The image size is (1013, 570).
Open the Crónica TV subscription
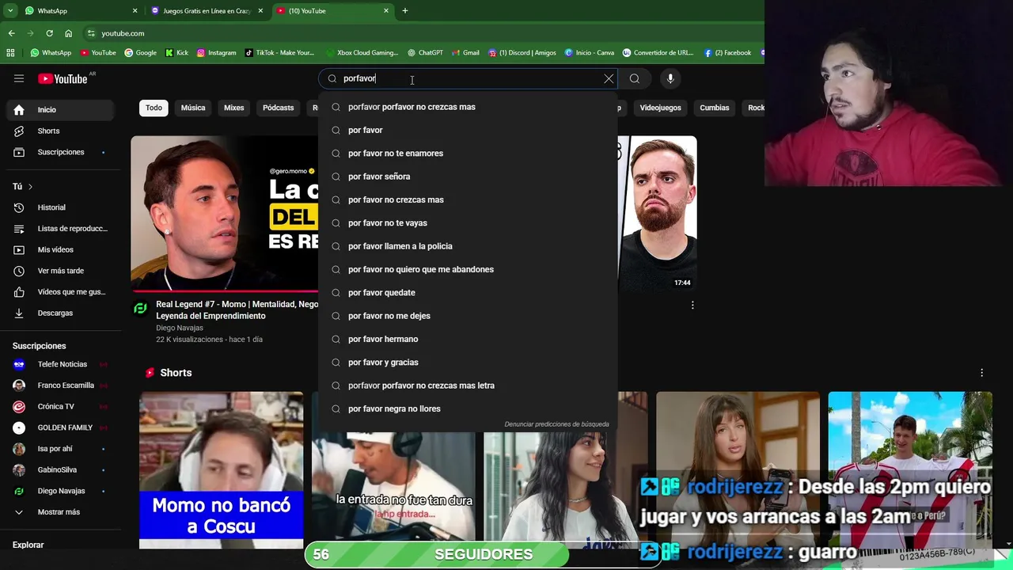coord(60,406)
